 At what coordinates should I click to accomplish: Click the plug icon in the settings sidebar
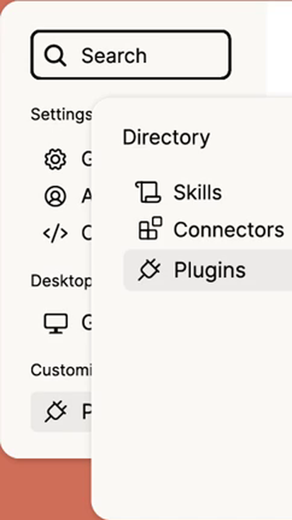coord(56,411)
